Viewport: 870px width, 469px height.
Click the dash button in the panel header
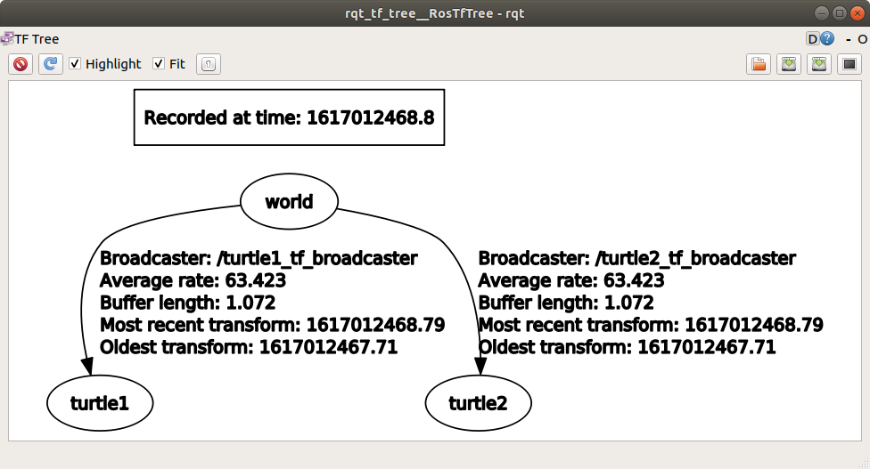(x=848, y=39)
